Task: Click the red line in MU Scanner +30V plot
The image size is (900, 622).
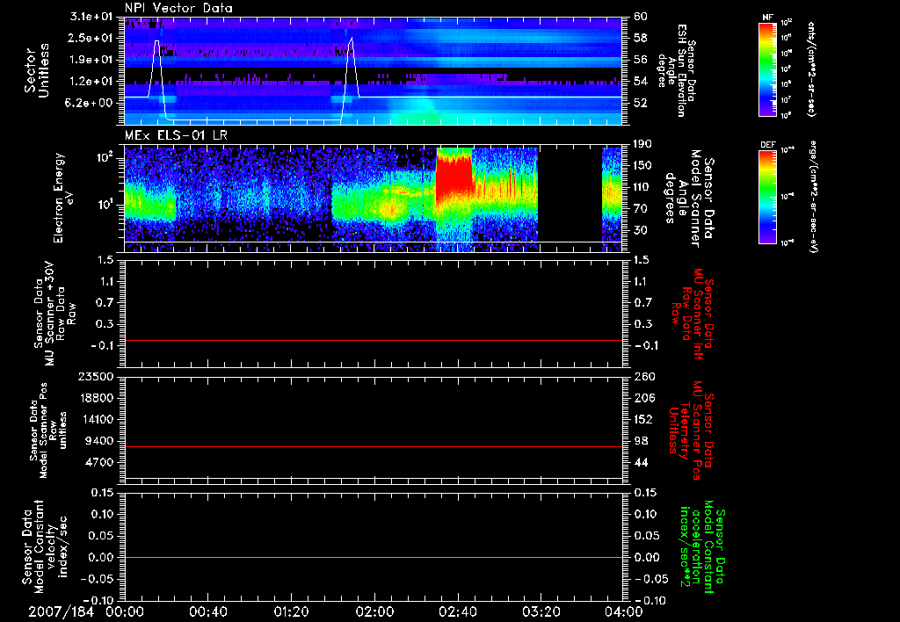Action: (x=374, y=341)
